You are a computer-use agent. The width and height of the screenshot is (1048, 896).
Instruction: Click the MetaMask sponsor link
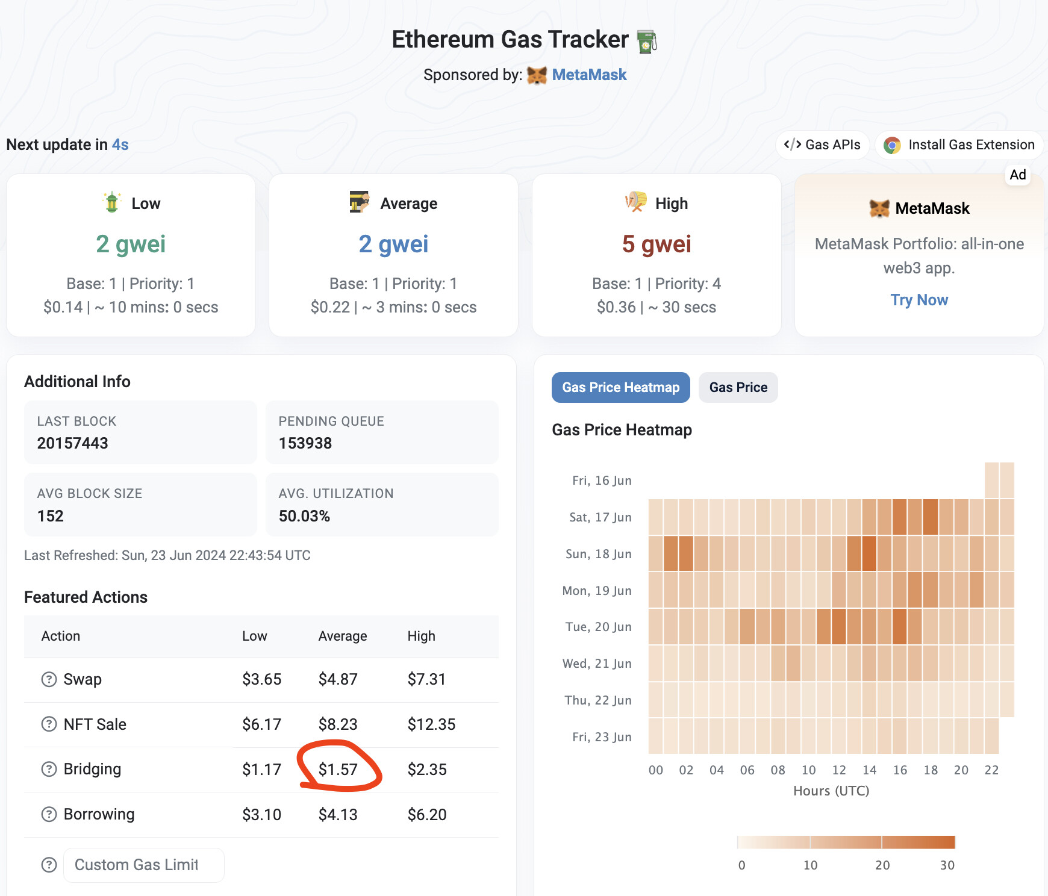tap(589, 75)
